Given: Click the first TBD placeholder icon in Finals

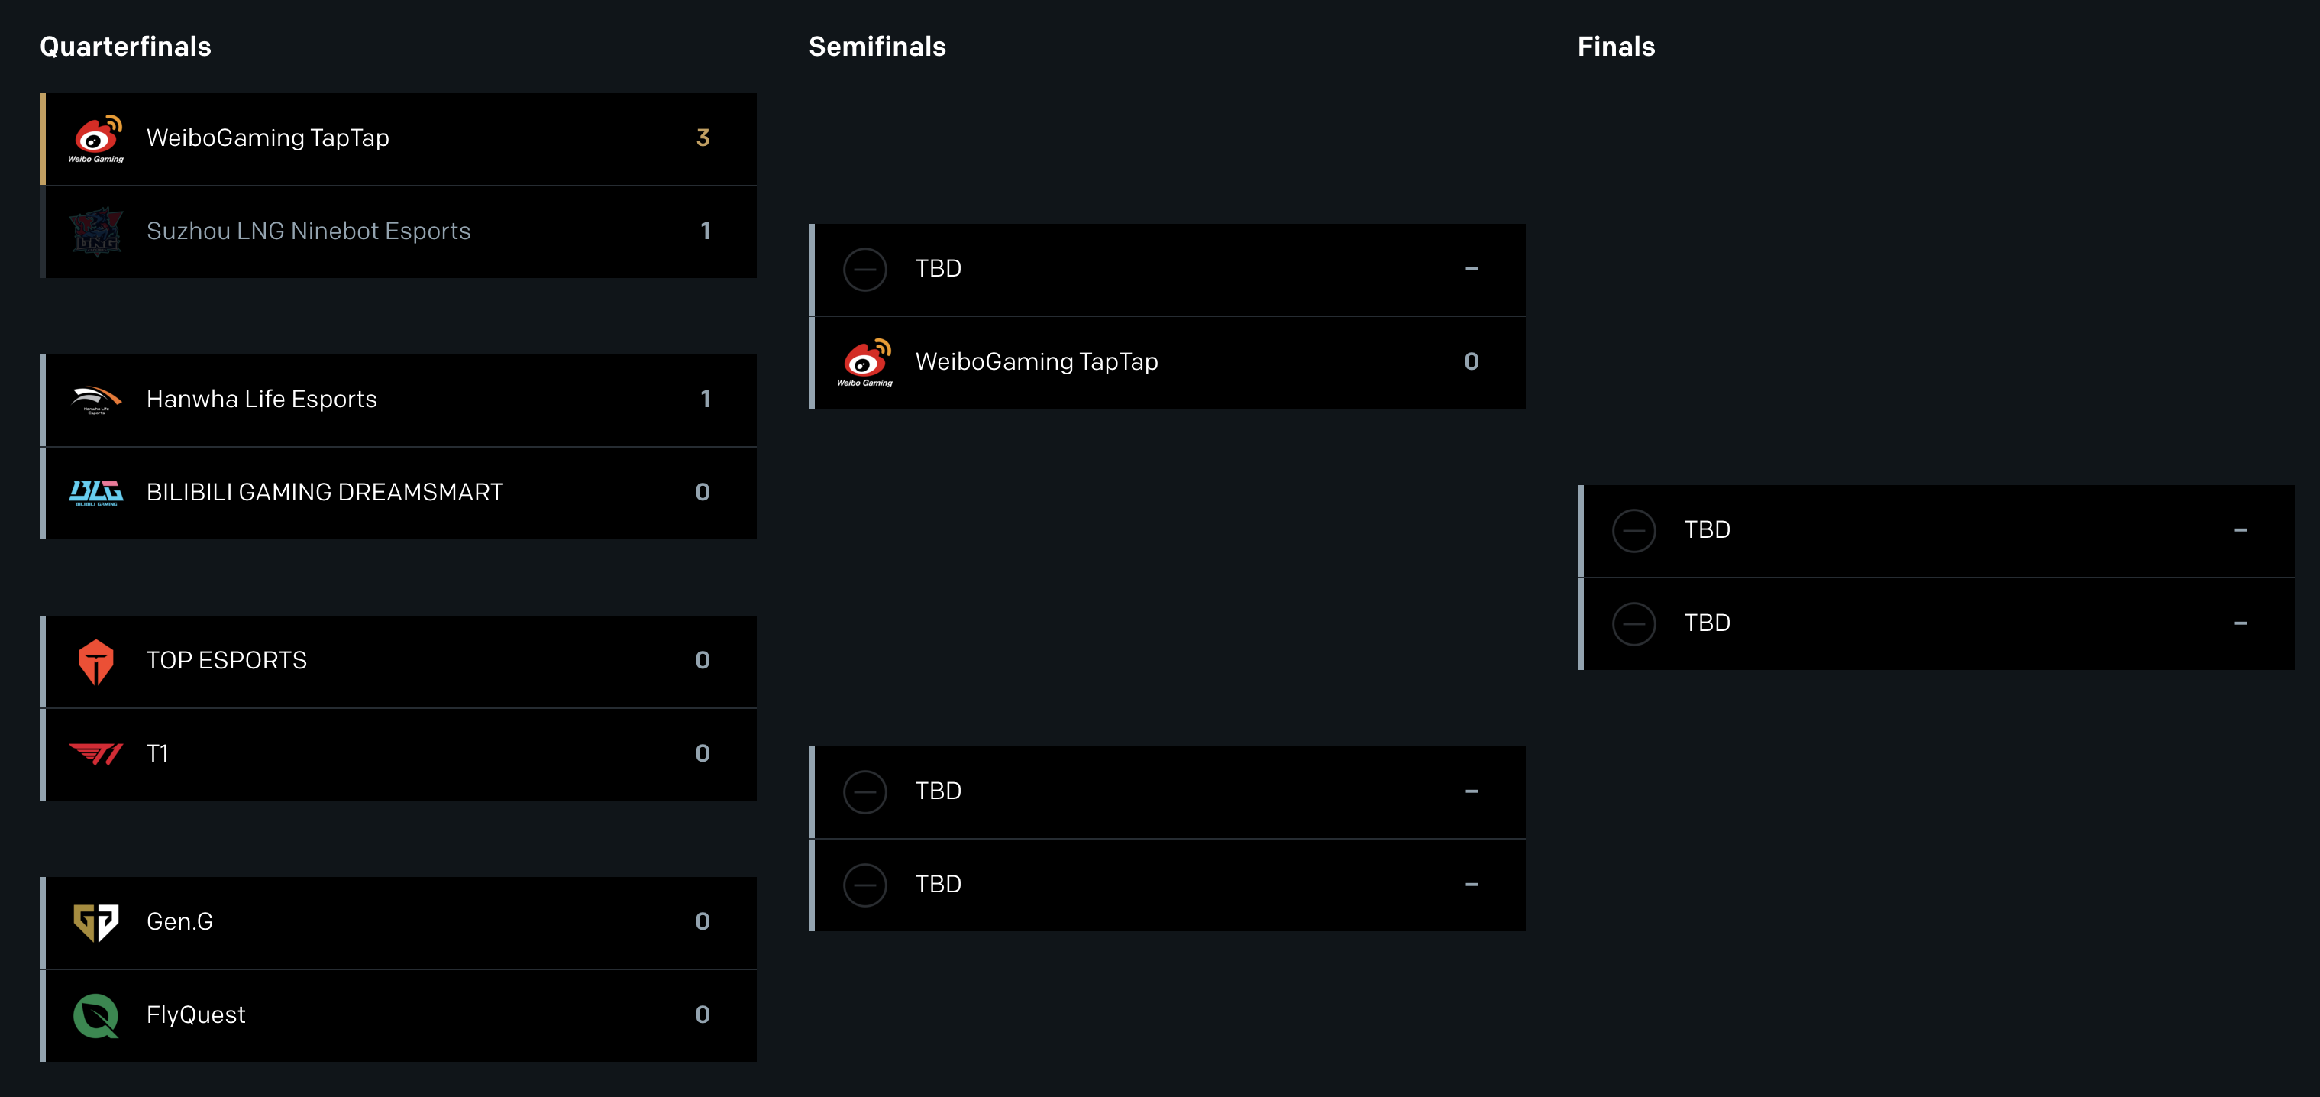Looking at the screenshot, I should pos(1635,530).
